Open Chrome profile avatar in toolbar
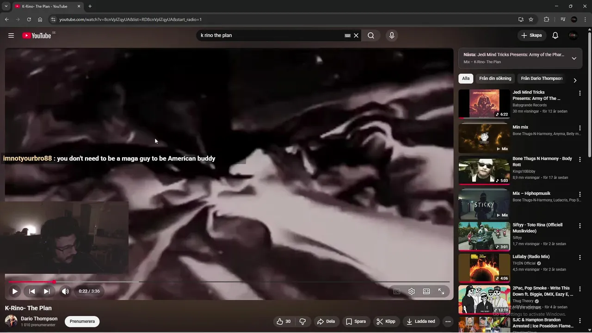Viewport: 592px width, 333px height. (574, 19)
